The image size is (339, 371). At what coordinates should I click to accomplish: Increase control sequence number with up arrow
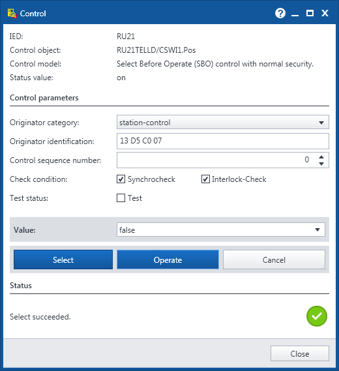321,157
